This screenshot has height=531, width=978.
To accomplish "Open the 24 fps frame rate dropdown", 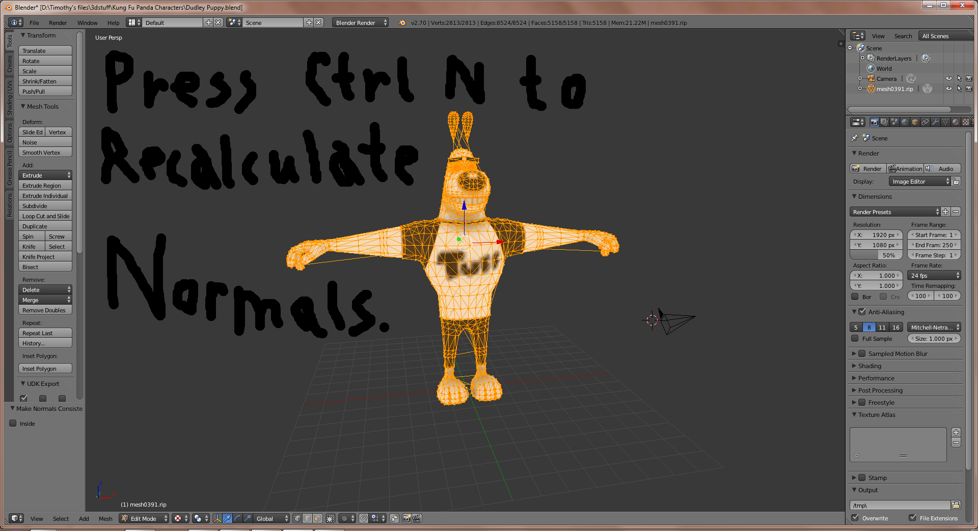I will point(934,275).
